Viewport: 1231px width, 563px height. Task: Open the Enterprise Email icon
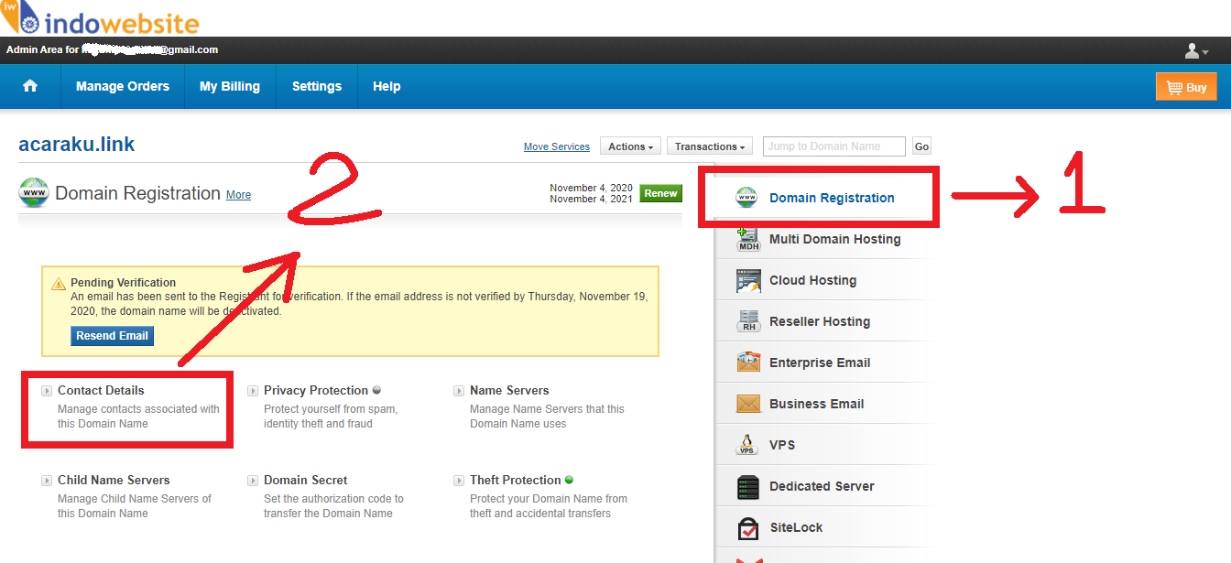coord(748,363)
